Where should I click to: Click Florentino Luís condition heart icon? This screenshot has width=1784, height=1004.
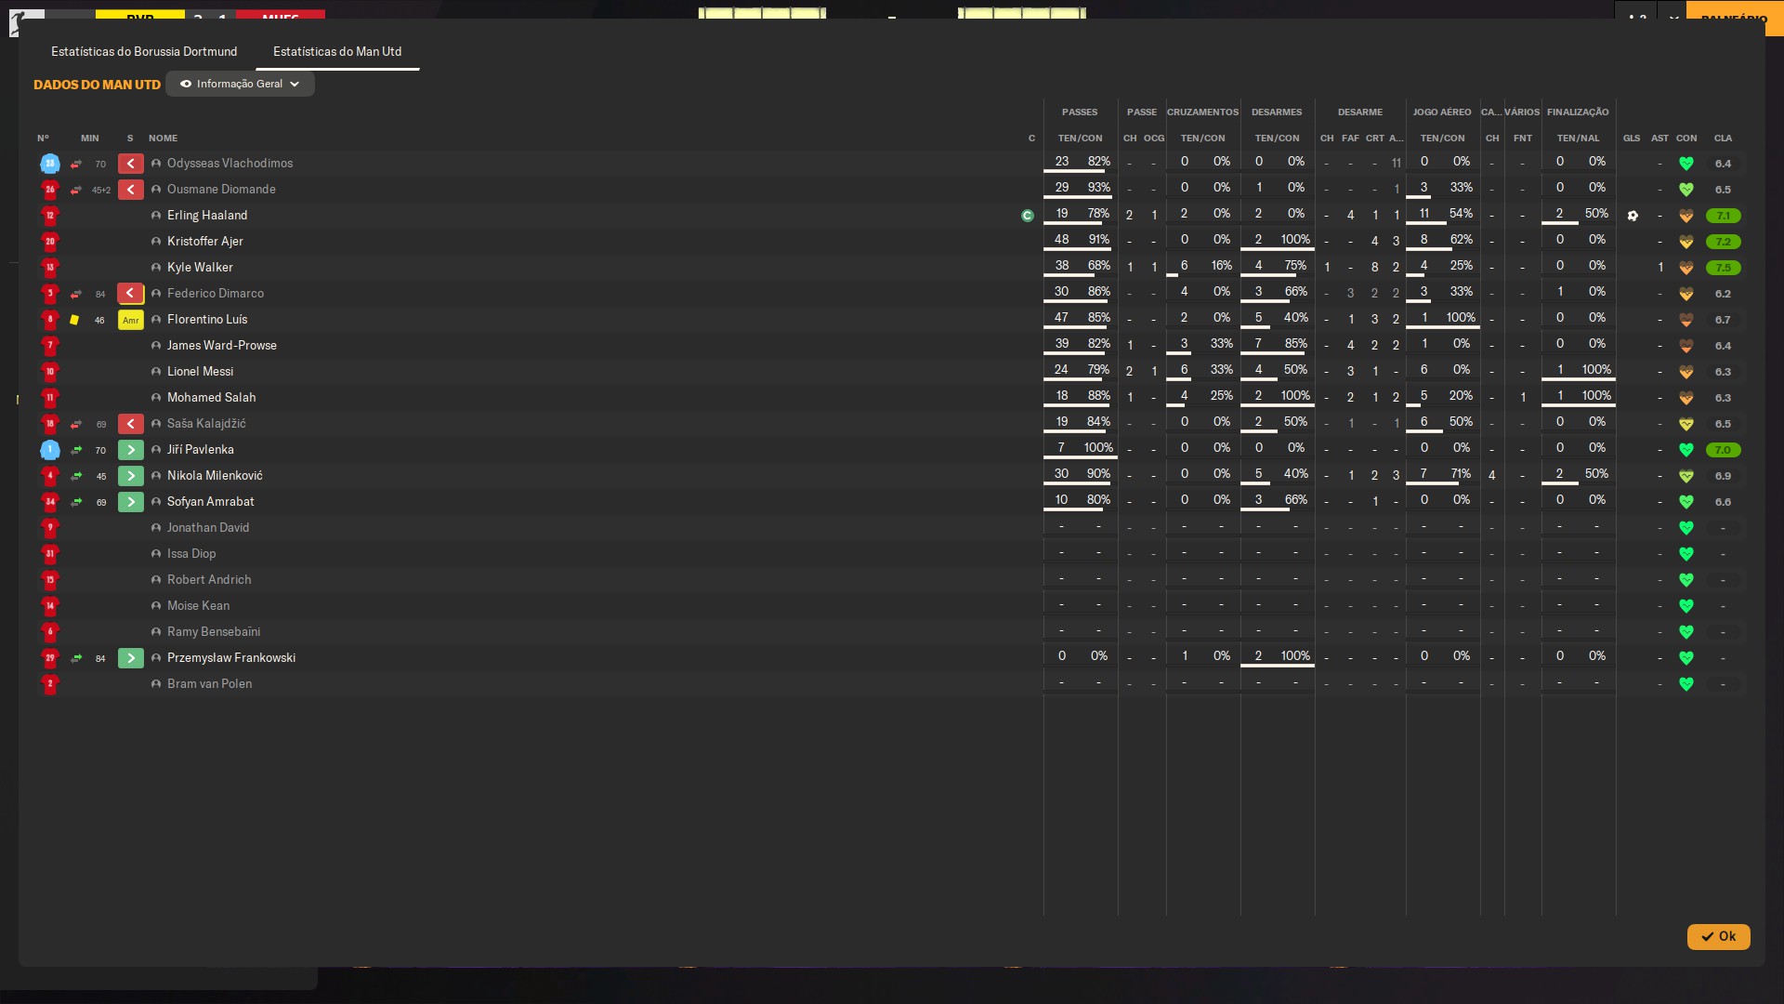pos(1686,320)
